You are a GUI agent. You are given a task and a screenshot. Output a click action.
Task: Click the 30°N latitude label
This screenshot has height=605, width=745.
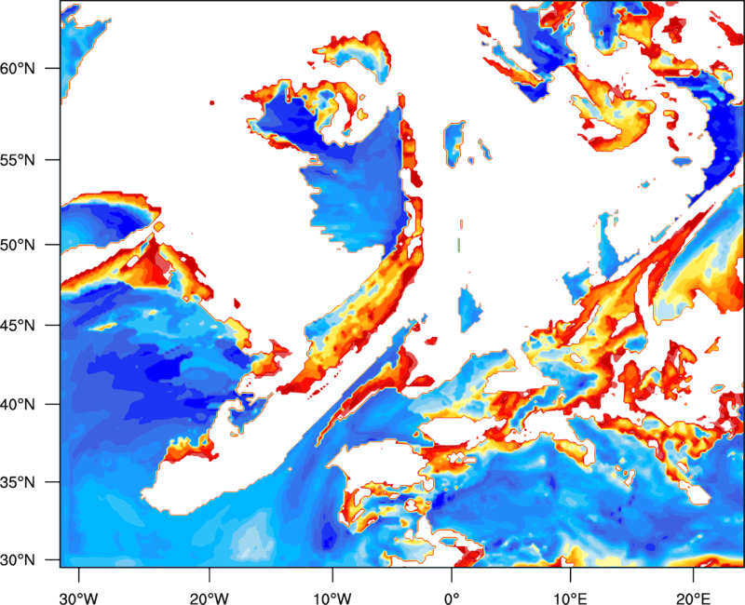click(17, 560)
